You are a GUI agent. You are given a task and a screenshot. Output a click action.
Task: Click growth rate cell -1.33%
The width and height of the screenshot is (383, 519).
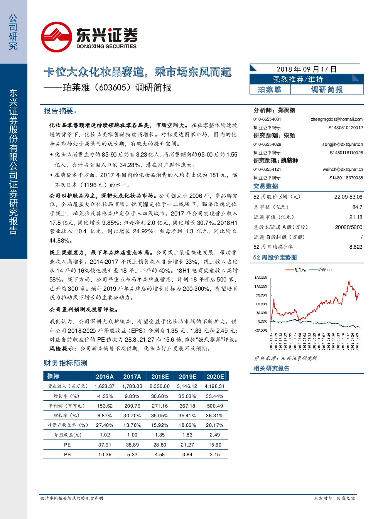click(x=105, y=396)
